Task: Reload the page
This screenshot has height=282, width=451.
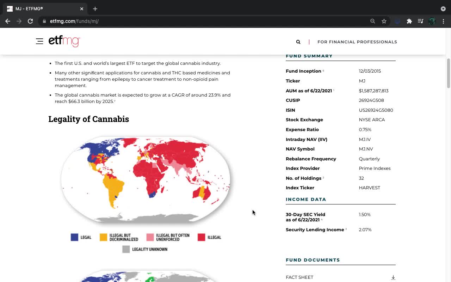Action: (x=30, y=21)
